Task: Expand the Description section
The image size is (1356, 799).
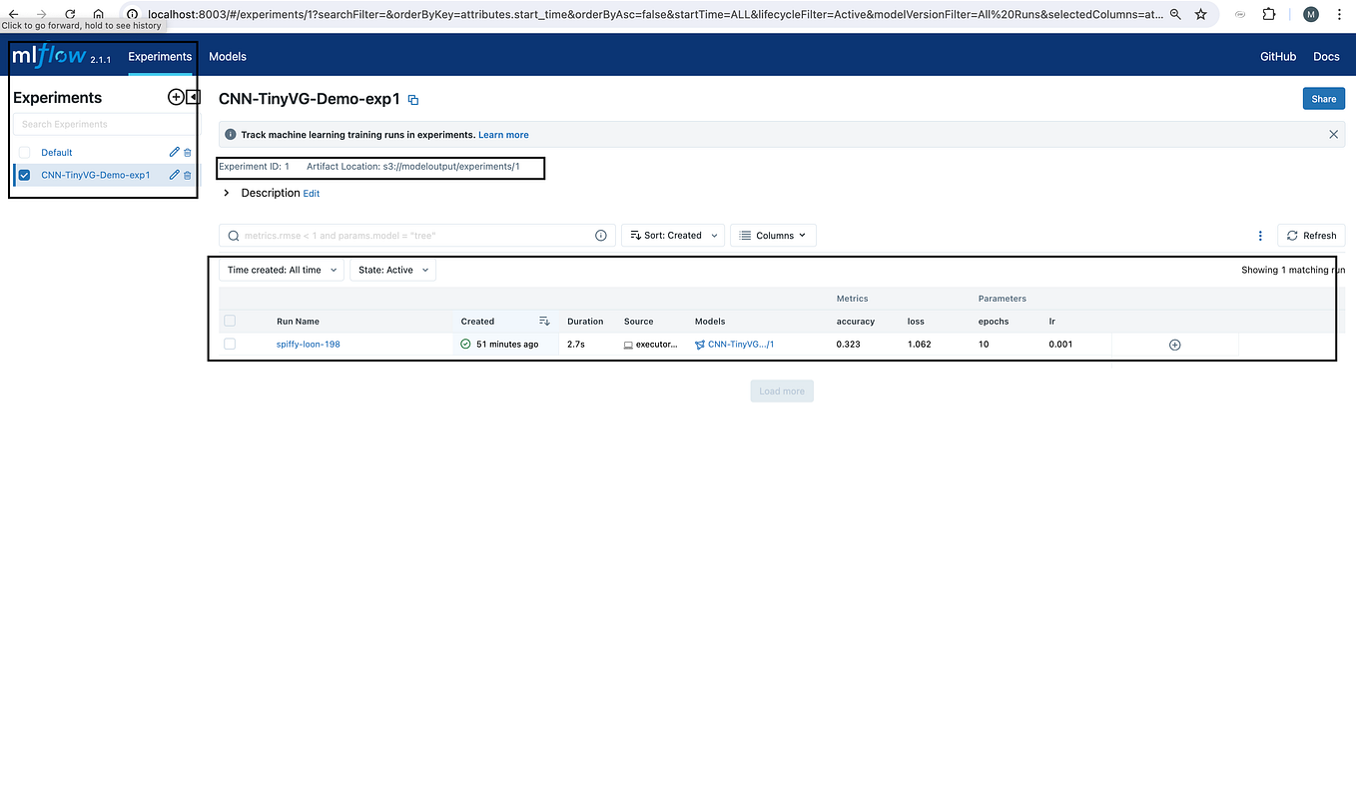Action: (x=226, y=193)
